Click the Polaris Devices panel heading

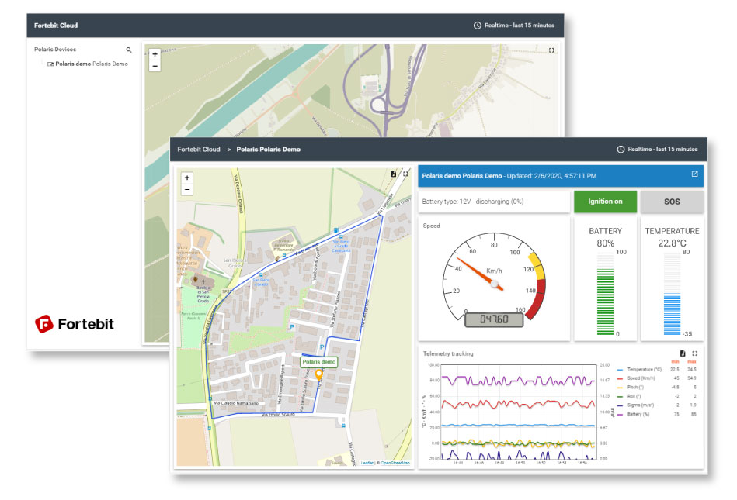(55, 50)
